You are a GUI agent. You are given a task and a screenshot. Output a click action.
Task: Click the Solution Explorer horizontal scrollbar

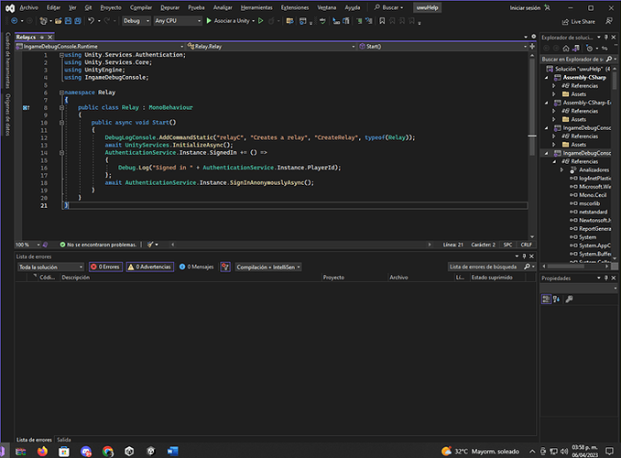(568, 267)
